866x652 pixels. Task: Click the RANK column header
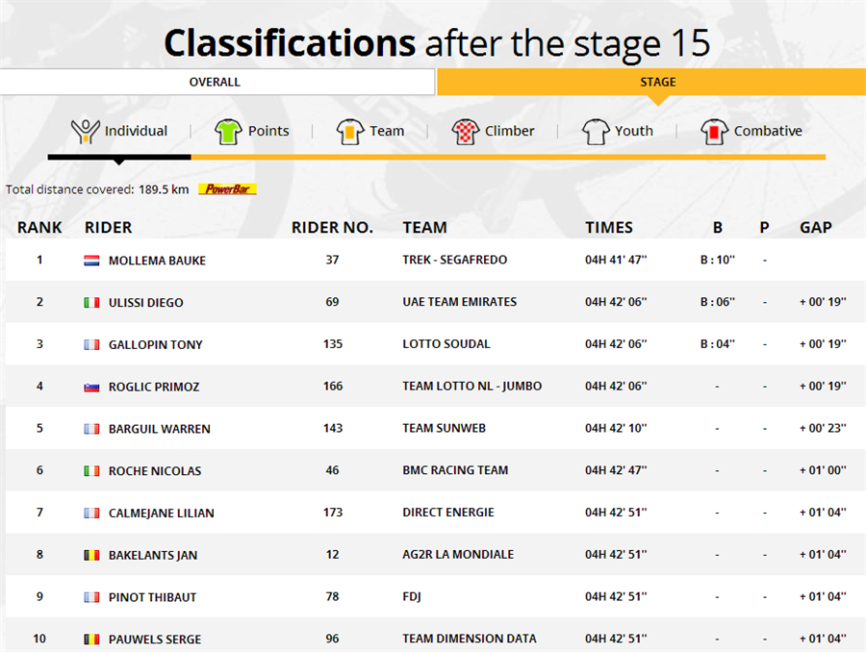click(x=39, y=228)
